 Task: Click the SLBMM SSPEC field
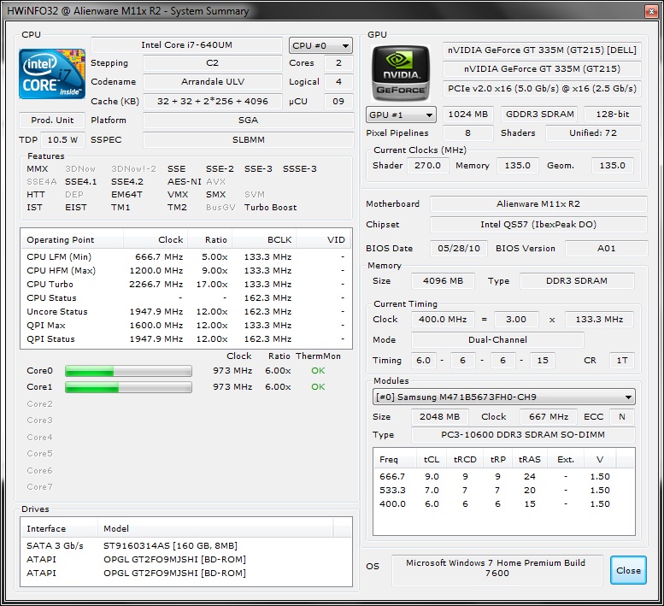248,140
